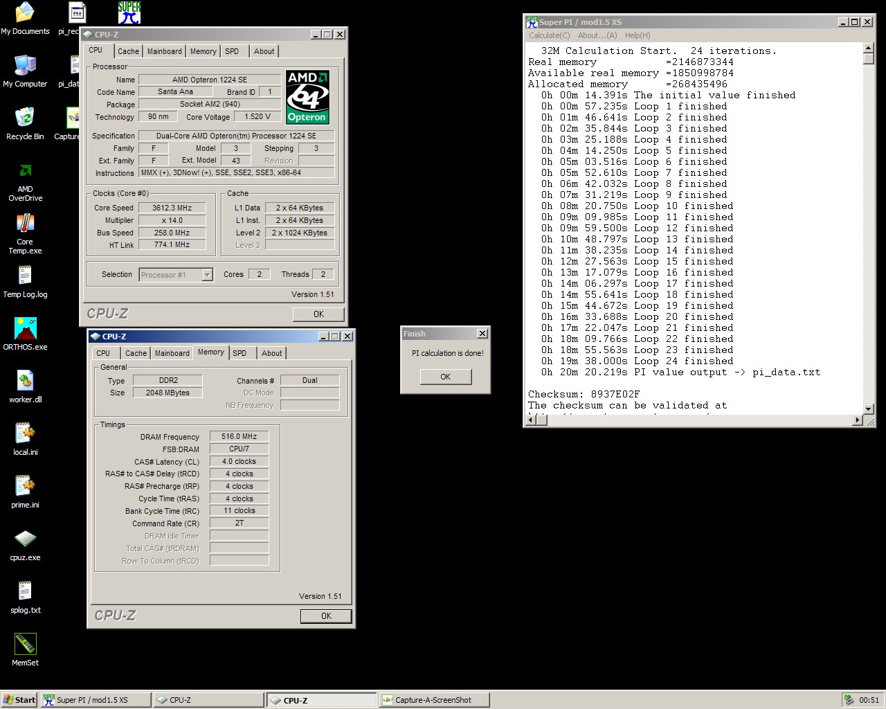Click Super PI horizontal scroll right arrow
Screen dimensions: 886x709
[858, 420]
